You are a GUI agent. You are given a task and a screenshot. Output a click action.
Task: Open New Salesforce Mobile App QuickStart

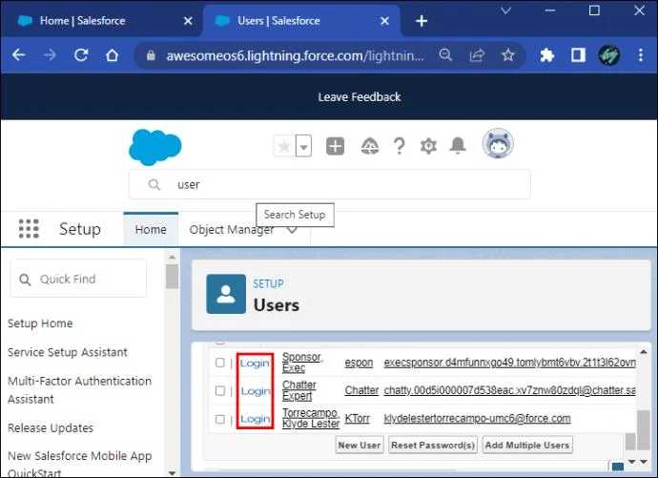click(x=79, y=464)
